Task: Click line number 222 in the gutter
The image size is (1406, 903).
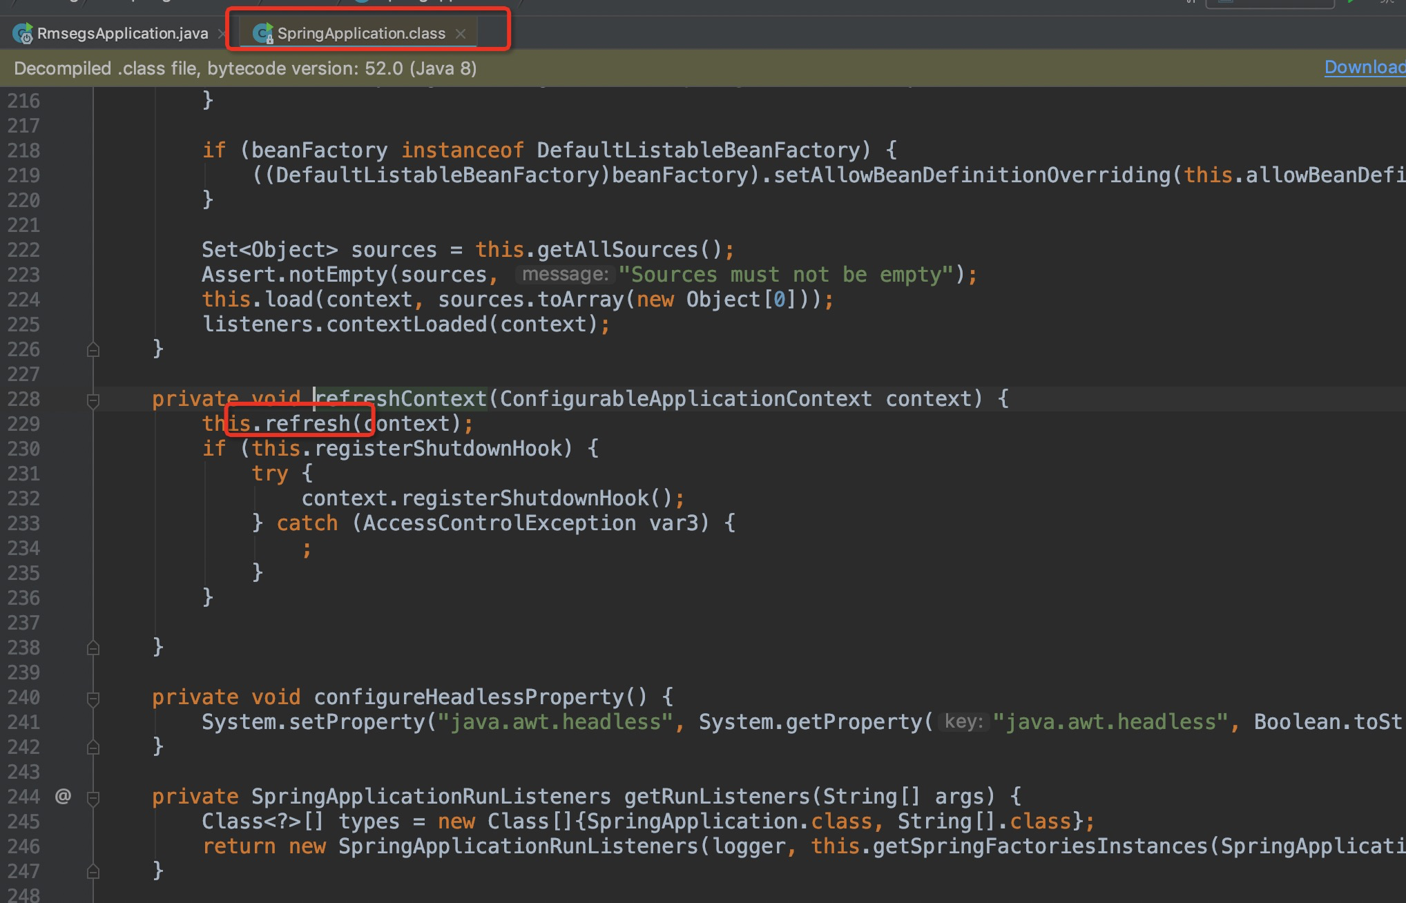Action: point(23,250)
